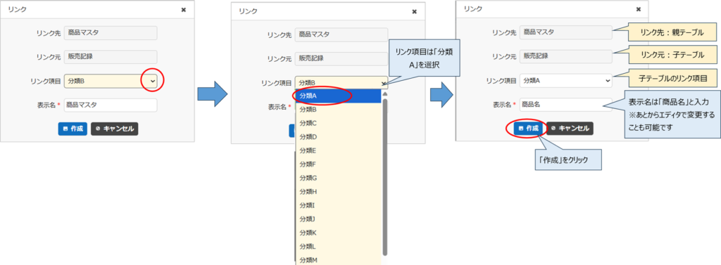Pick 分類L in the dropdown list
This screenshot has height=265, width=721.
339,247
